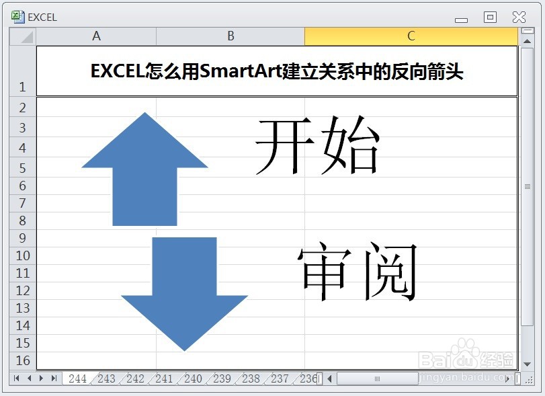Switch to sheet tab 239
This screenshot has height=396, width=545.
[222, 379]
